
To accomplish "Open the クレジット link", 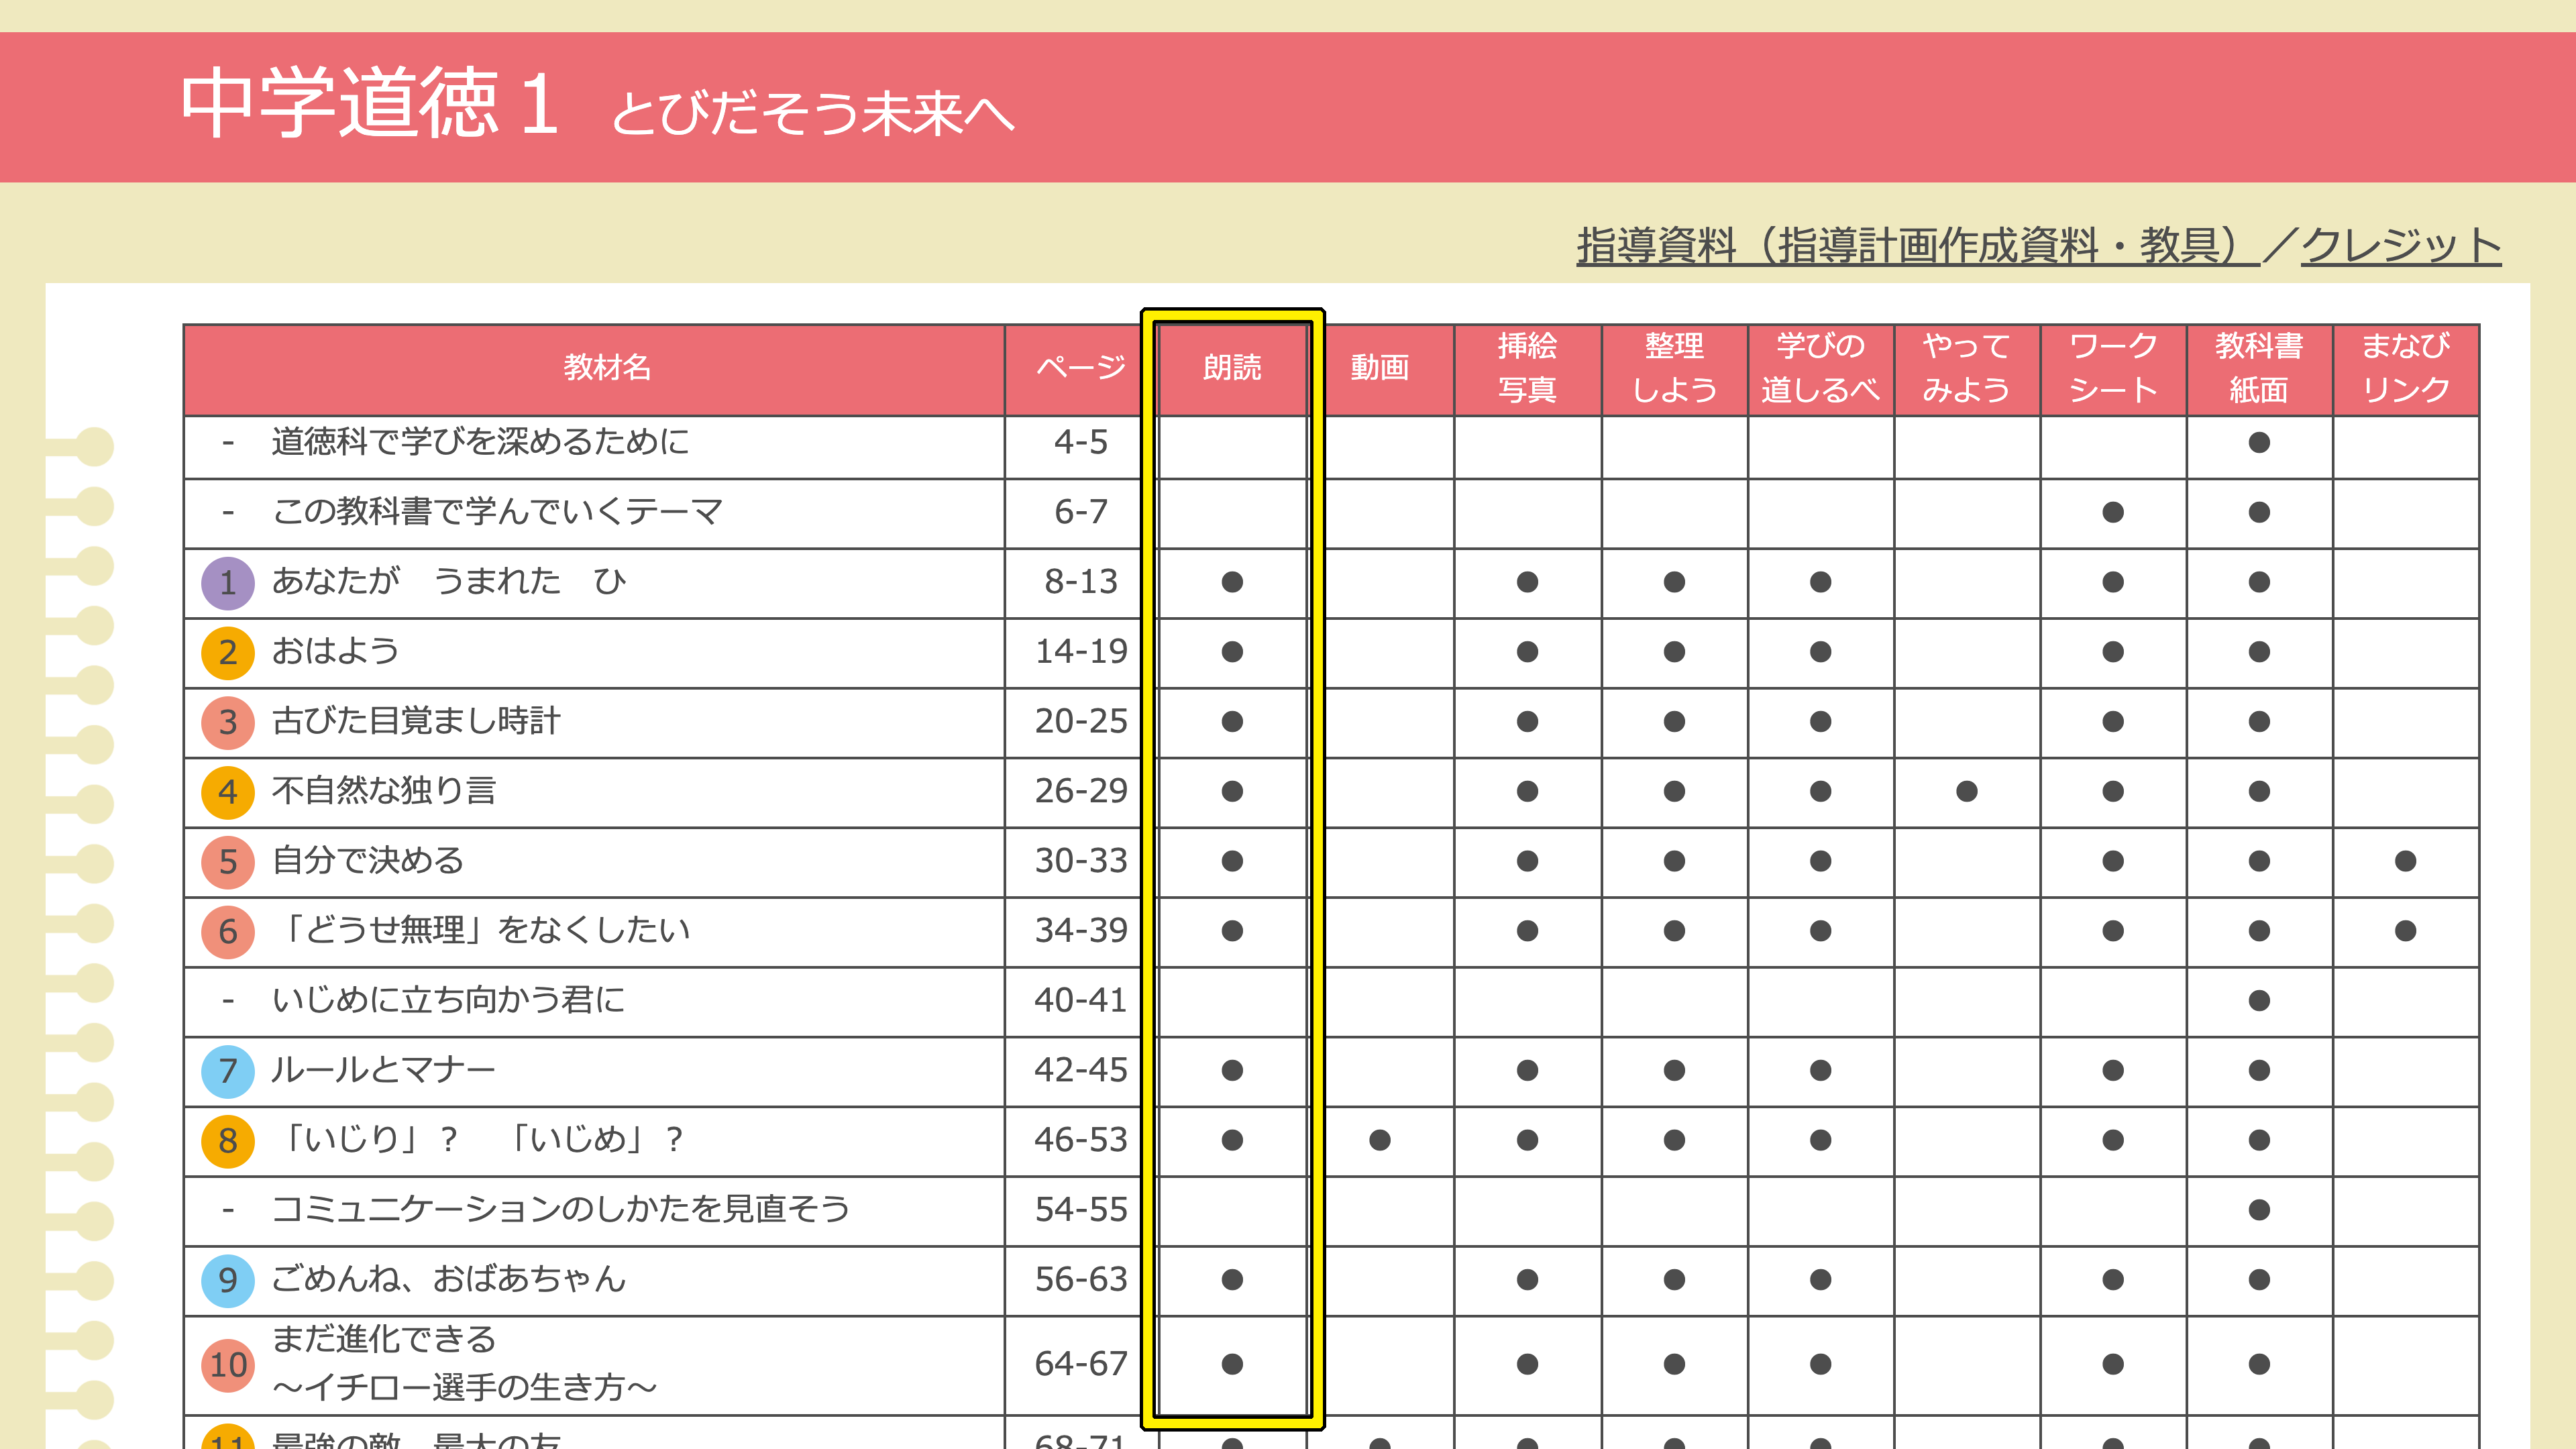I will tap(2401, 245).
